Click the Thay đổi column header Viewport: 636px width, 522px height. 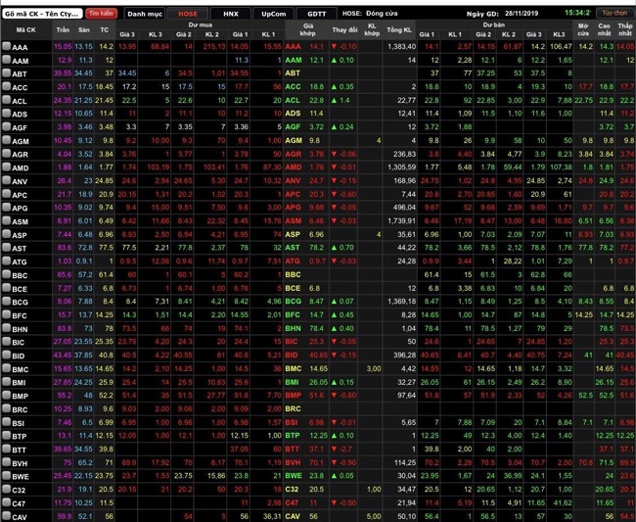(344, 30)
